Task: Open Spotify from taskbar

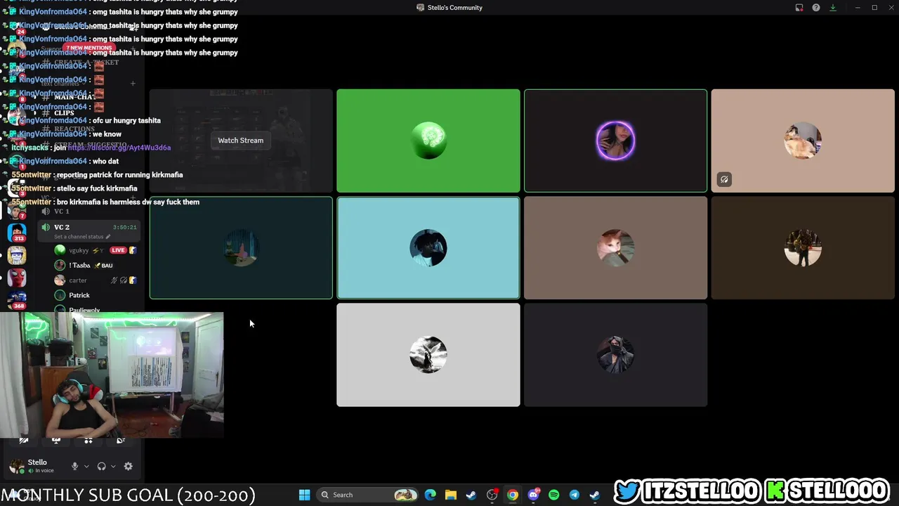Action: 553,495
